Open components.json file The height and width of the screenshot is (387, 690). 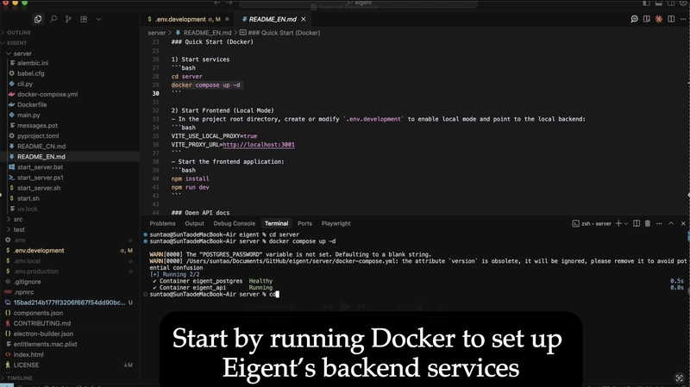pyautogui.click(x=38, y=313)
